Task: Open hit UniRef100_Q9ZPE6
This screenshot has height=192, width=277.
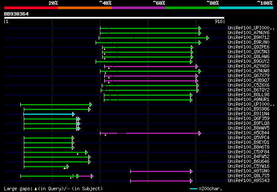Action: [248, 47]
